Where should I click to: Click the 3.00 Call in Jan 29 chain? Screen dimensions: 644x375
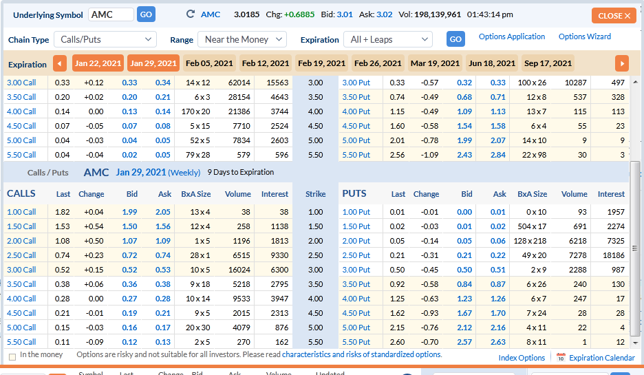(21, 270)
